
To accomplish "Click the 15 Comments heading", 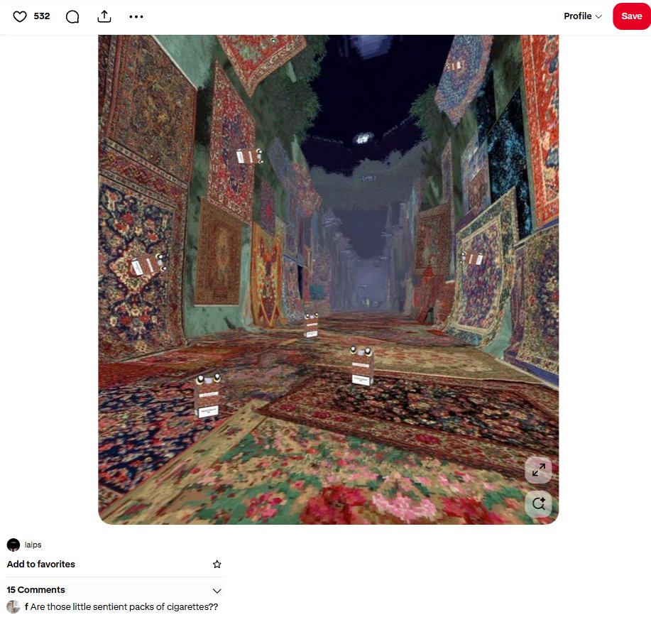I will [x=35, y=589].
